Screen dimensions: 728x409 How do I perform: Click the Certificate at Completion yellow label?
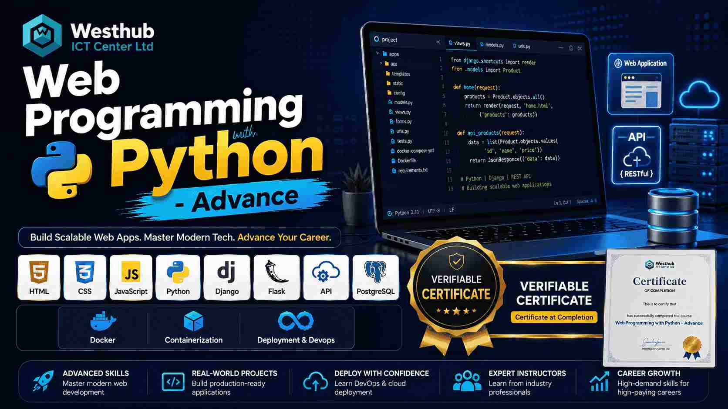(x=554, y=317)
